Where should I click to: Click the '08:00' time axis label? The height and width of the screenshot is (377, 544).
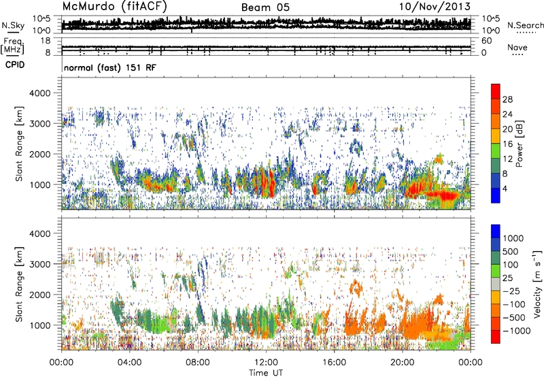[198, 363]
